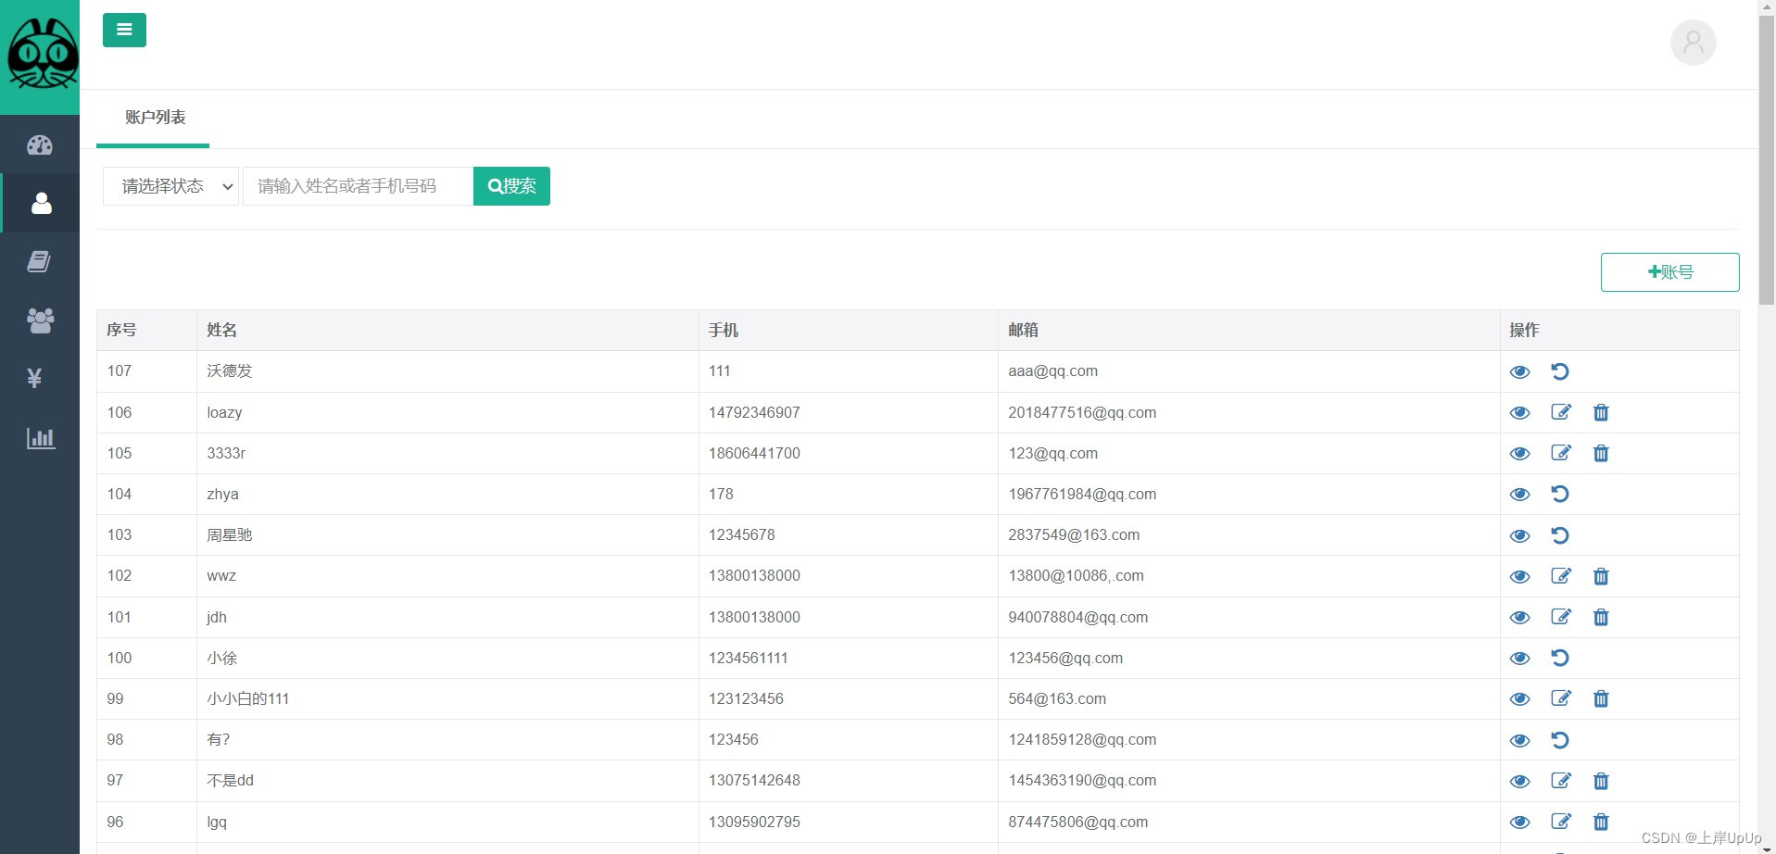1776x854 pixels.
Task: Toggle the hamburger menu button
Action: click(124, 30)
